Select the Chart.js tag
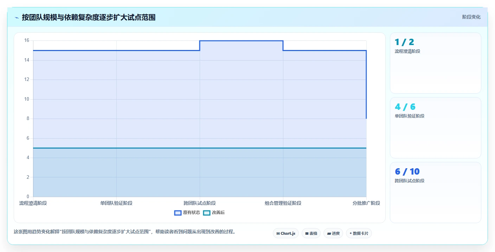 (286, 233)
